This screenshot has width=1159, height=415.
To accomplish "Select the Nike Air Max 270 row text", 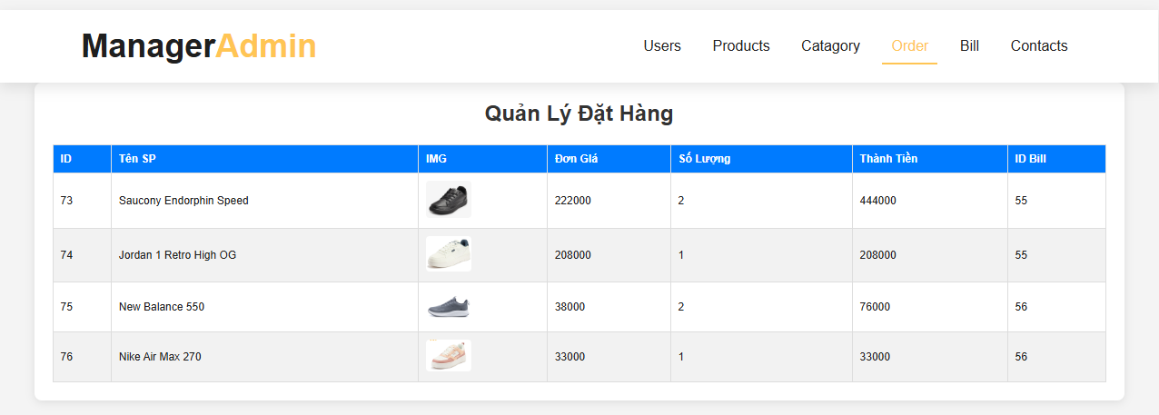I will click(x=160, y=357).
